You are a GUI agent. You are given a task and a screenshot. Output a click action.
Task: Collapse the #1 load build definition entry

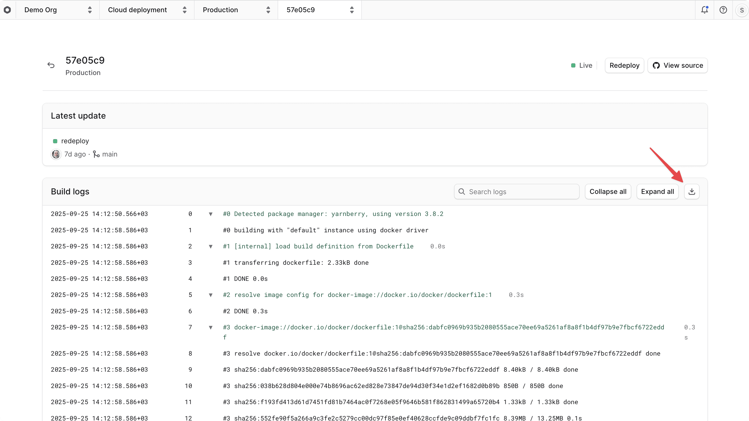tap(211, 246)
